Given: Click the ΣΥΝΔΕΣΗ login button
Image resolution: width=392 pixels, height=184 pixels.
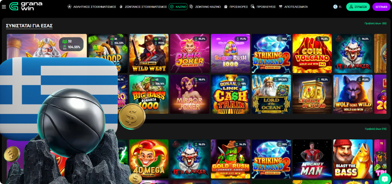Looking at the screenshot, I should click(x=358, y=7).
